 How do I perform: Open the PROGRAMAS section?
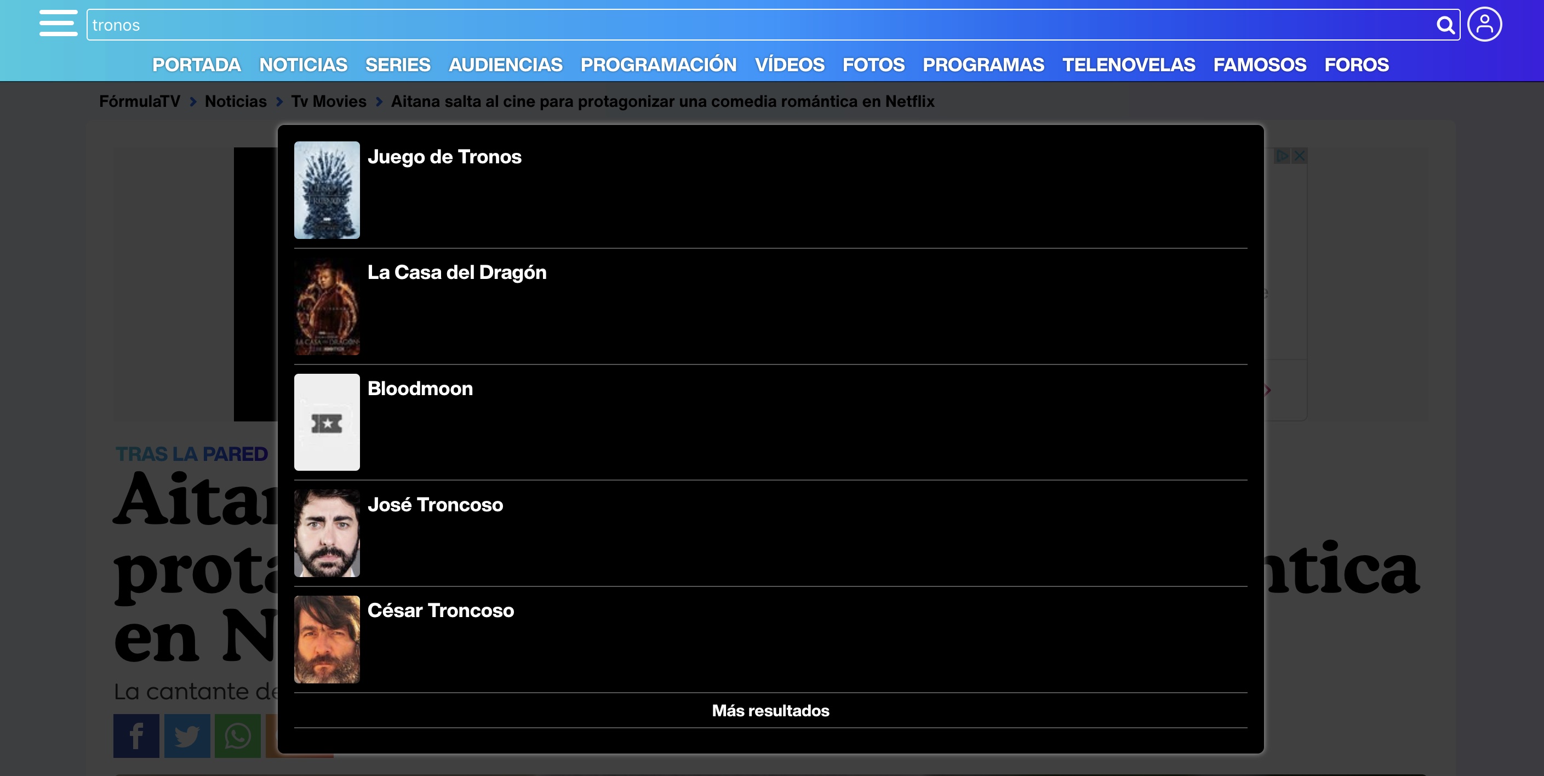(x=983, y=65)
